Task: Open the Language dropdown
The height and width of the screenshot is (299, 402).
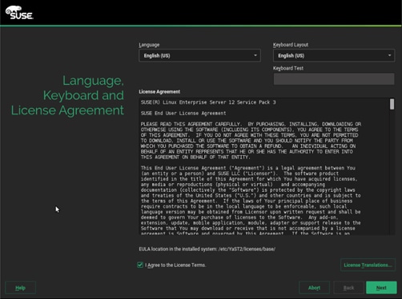Action: [199, 55]
